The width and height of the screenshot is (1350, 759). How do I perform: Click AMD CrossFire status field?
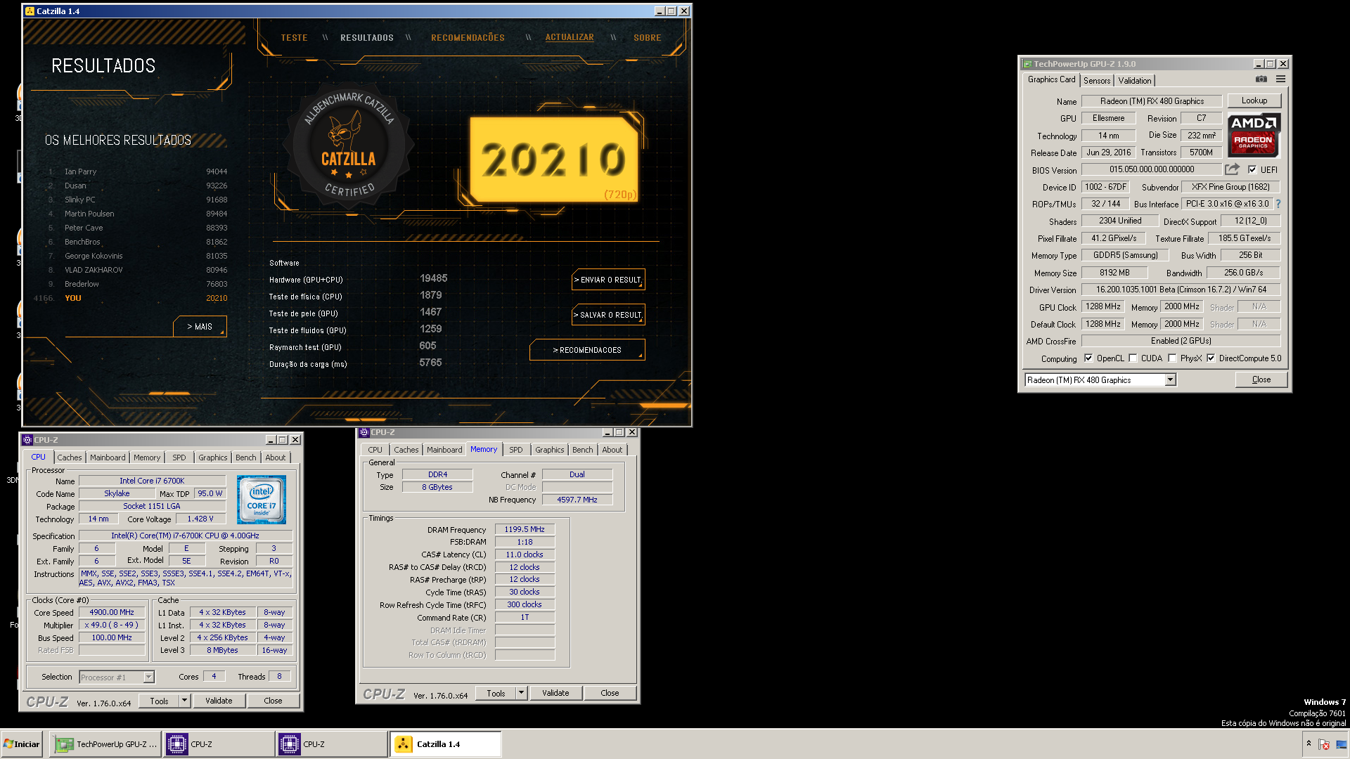[1181, 341]
